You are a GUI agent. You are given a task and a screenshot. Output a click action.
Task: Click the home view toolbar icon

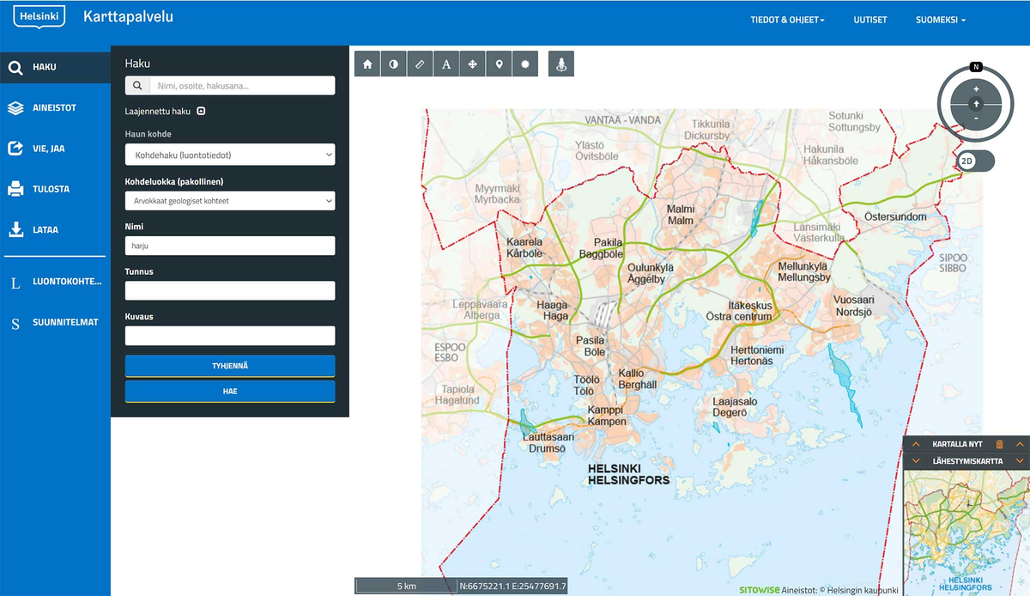coord(367,64)
